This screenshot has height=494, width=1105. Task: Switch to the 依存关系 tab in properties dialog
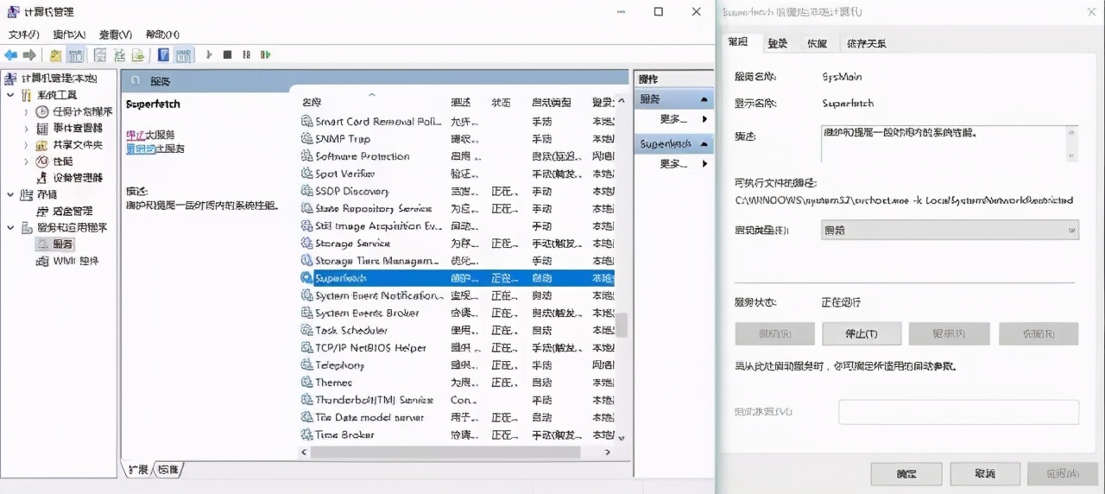(866, 43)
